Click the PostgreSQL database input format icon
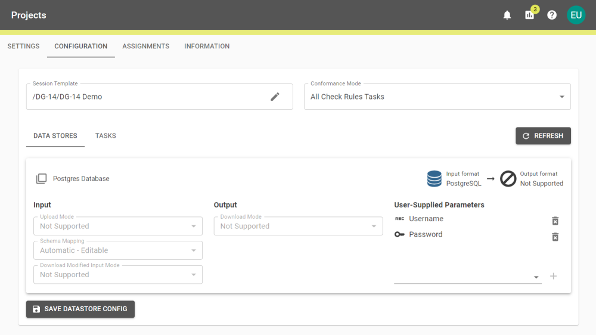The height and width of the screenshot is (335, 596). [x=434, y=178]
